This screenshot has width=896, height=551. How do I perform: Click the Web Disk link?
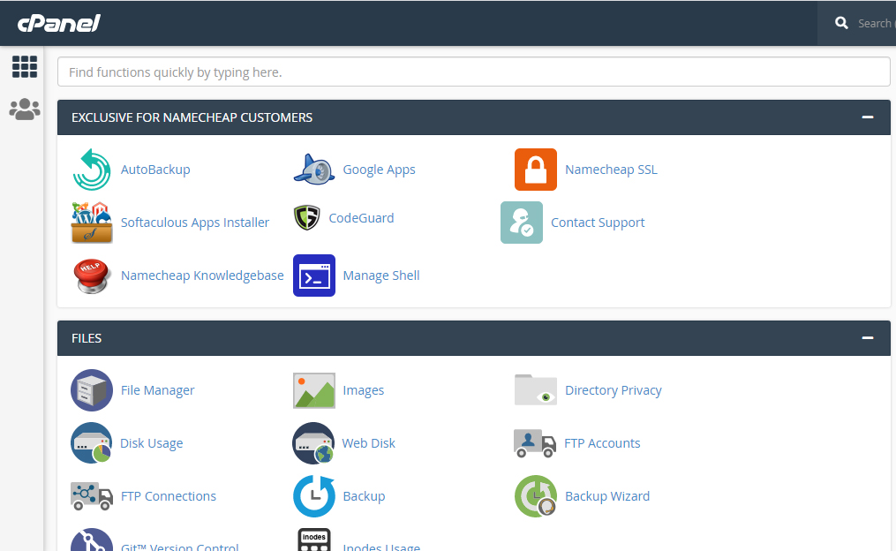coord(369,443)
